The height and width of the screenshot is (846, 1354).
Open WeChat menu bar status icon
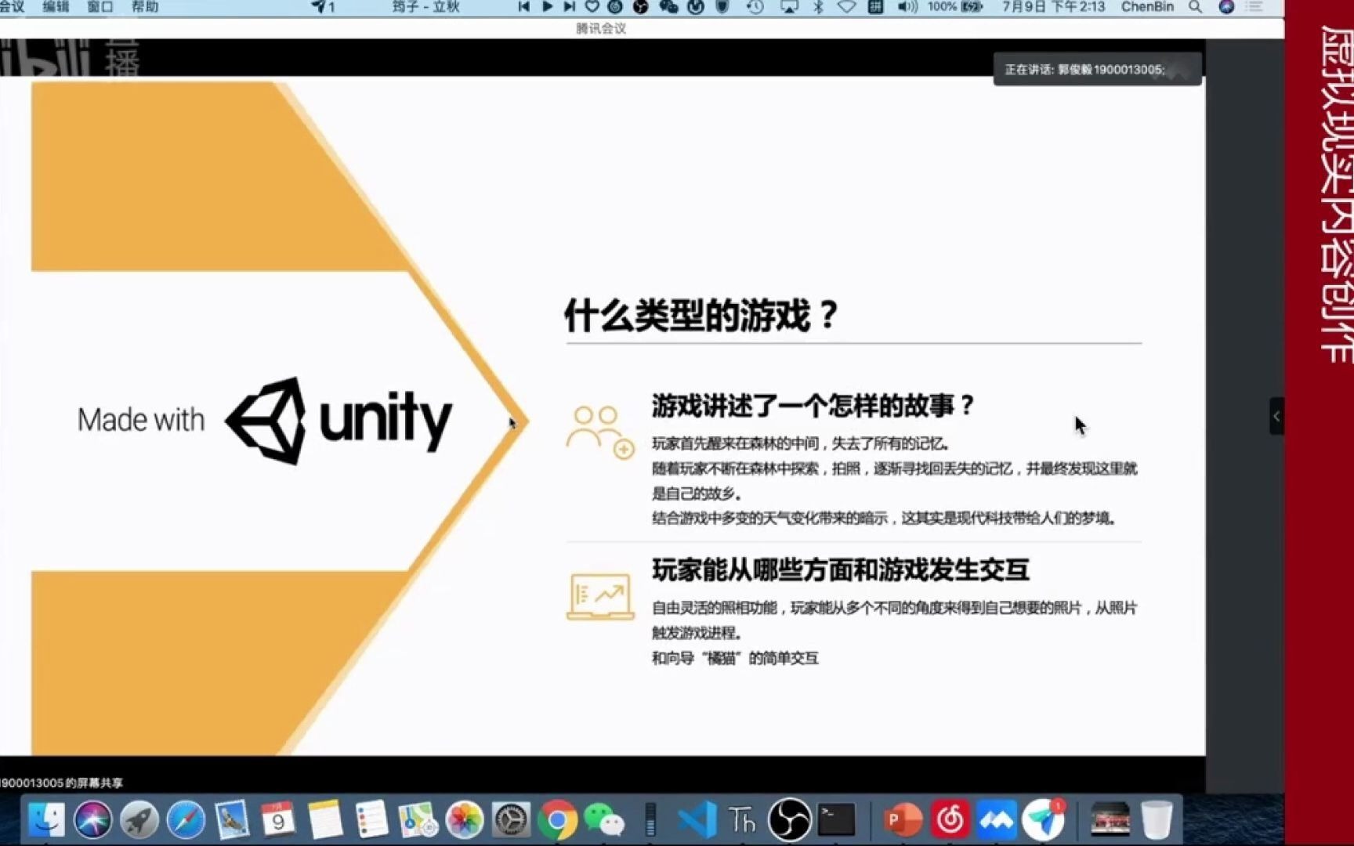click(x=668, y=7)
